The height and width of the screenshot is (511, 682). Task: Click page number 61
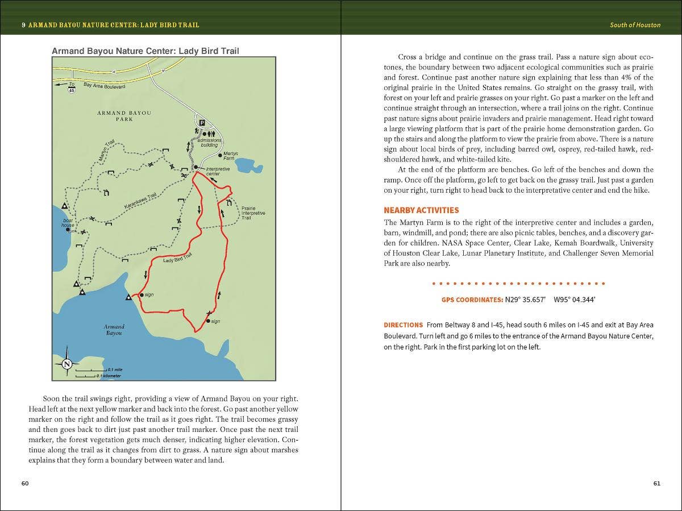click(x=656, y=484)
